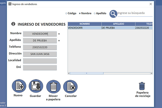Select the Código search radio button
The image size is (162, 108).
pyautogui.click(x=66, y=13)
